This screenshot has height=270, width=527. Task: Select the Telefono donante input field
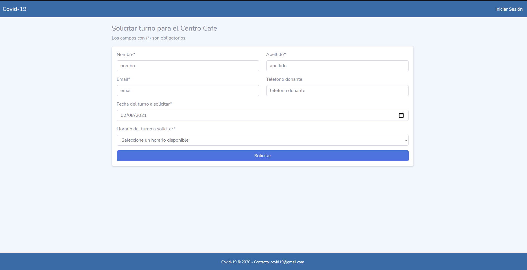tap(337, 91)
